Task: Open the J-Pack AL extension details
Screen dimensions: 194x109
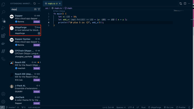Action: point(25,89)
